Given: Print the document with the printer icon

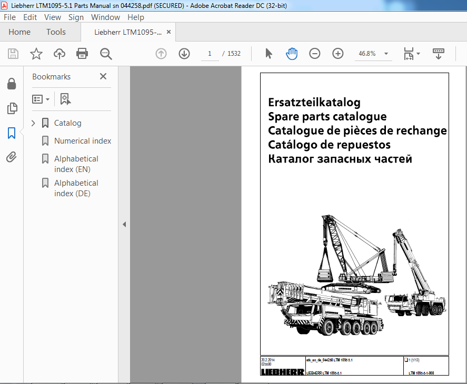Looking at the screenshot, I should pyautogui.click(x=82, y=54).
